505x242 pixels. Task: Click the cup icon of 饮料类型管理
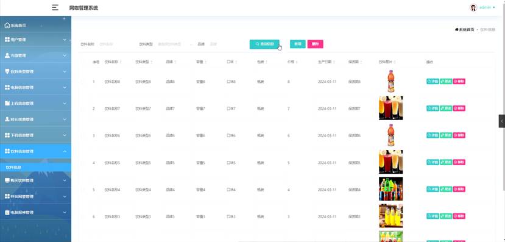(x=7, y=71)
